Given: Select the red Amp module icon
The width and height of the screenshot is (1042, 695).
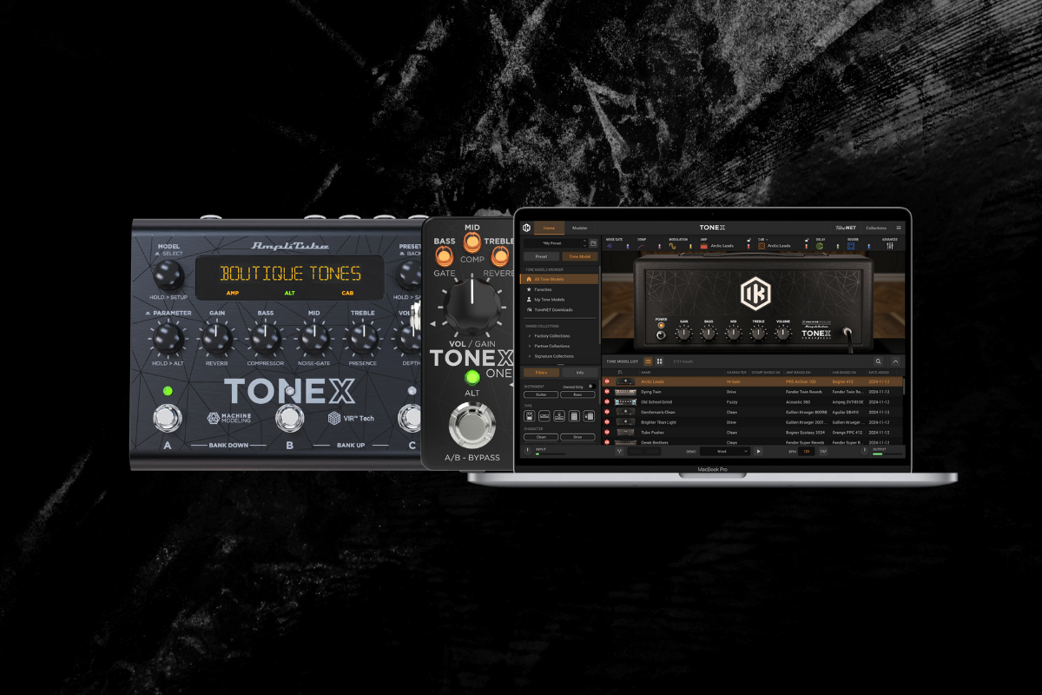Looking at the screenshot, I should (x=705, y=246).
